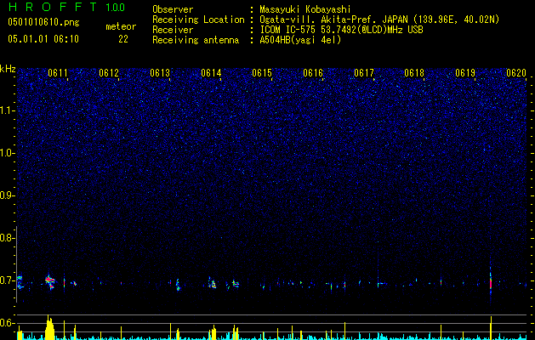Image resolution: width=535 pixels, height=340 pixels.
Task: Click the date stamp 05.01.01 06:10
Action: click(x=43, y=39)
